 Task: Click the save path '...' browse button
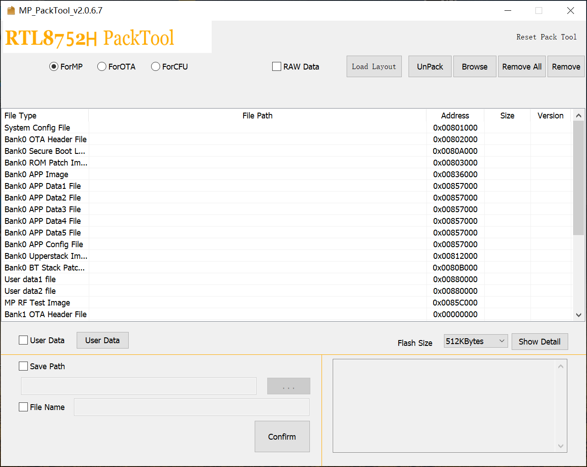(289, 386)
